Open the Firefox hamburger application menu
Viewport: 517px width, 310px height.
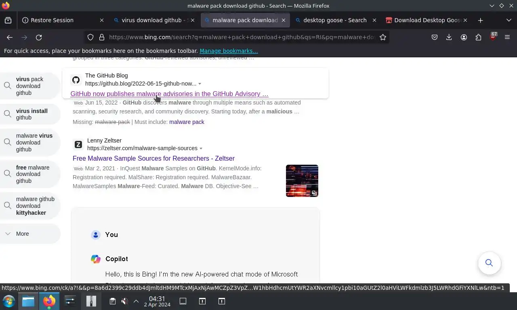pyautogui.click(x=507, y=37)
